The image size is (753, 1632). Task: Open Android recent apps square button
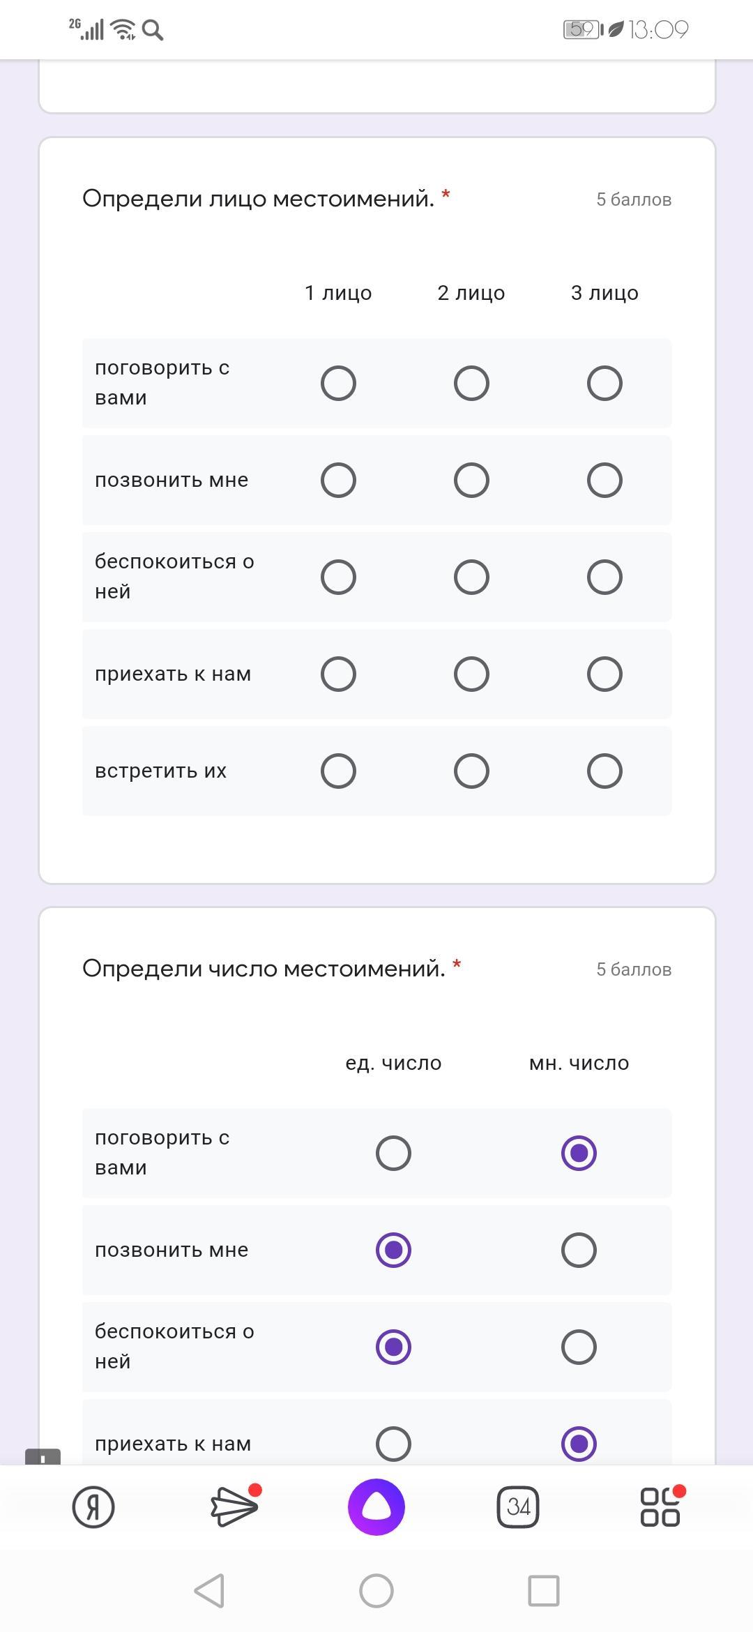tap(544, 1591)
